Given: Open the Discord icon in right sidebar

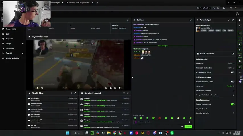Looking at the screenshot, I should 240,82.
